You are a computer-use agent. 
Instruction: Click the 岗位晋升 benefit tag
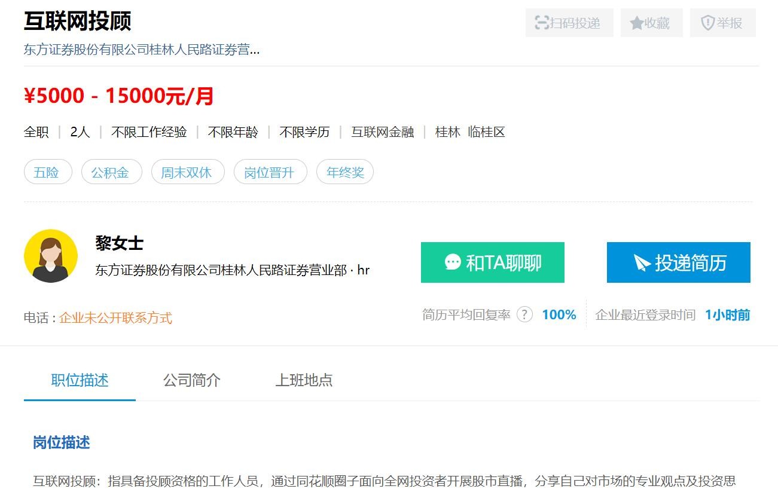(270, 172)
